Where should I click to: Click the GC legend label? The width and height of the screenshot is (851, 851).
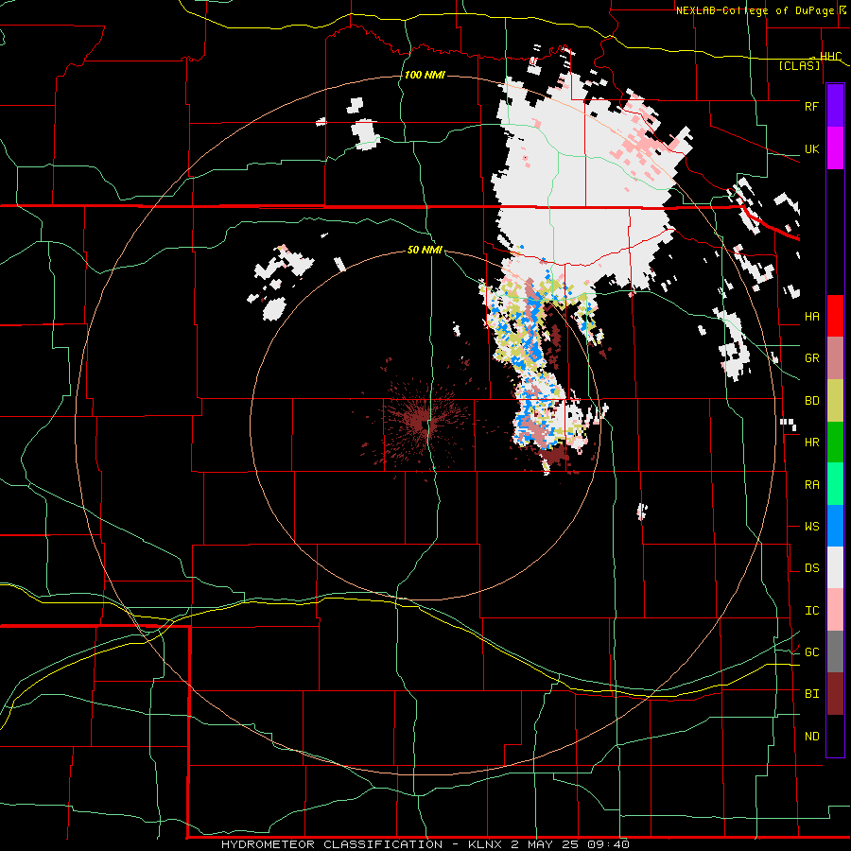coord(811,652)
